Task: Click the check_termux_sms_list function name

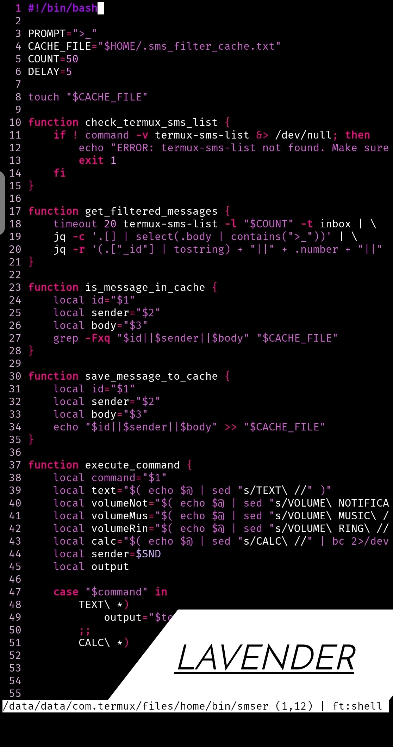Action: 151,122
